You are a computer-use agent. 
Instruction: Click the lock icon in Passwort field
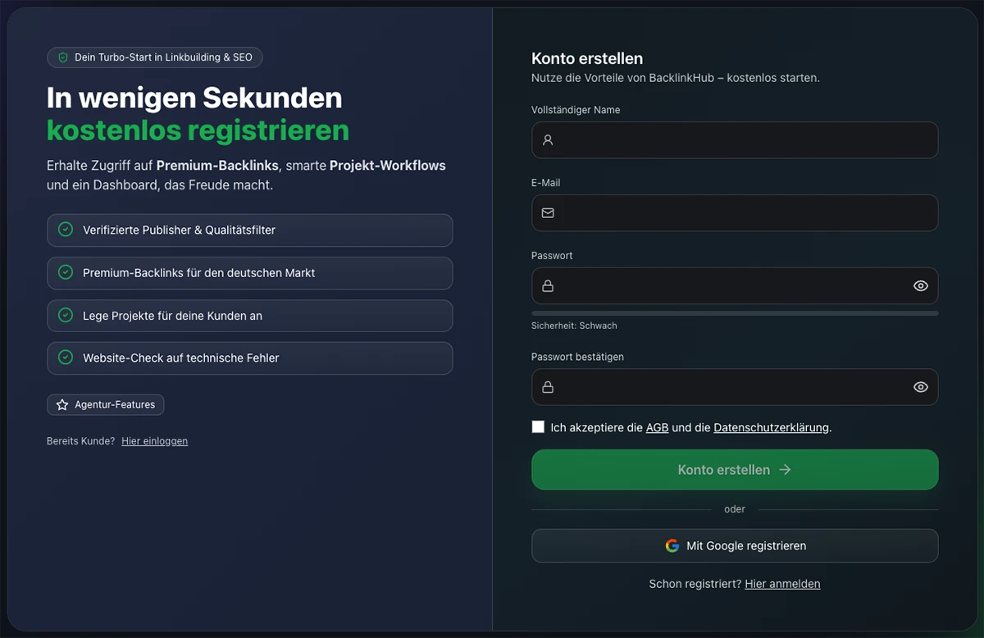(x=548, y=286)
